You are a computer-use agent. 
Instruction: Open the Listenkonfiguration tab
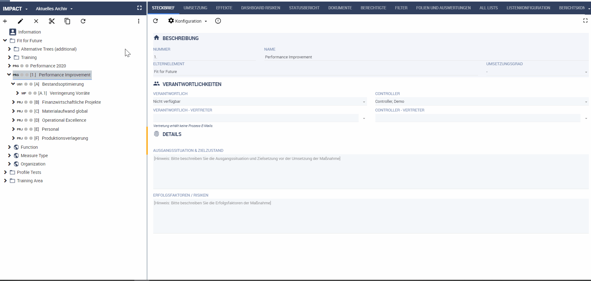point(528,8)
